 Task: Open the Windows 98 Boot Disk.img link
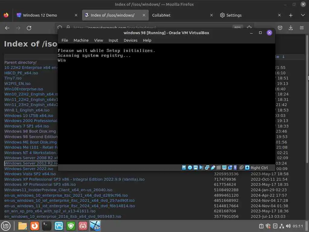pos(30,131)
